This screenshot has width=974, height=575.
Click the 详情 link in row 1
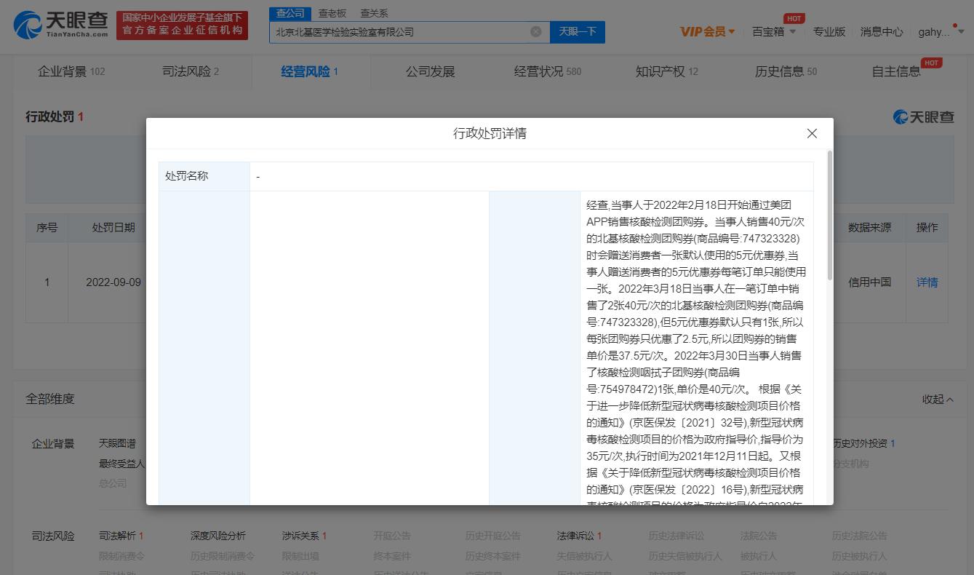(x=927, y=282)
